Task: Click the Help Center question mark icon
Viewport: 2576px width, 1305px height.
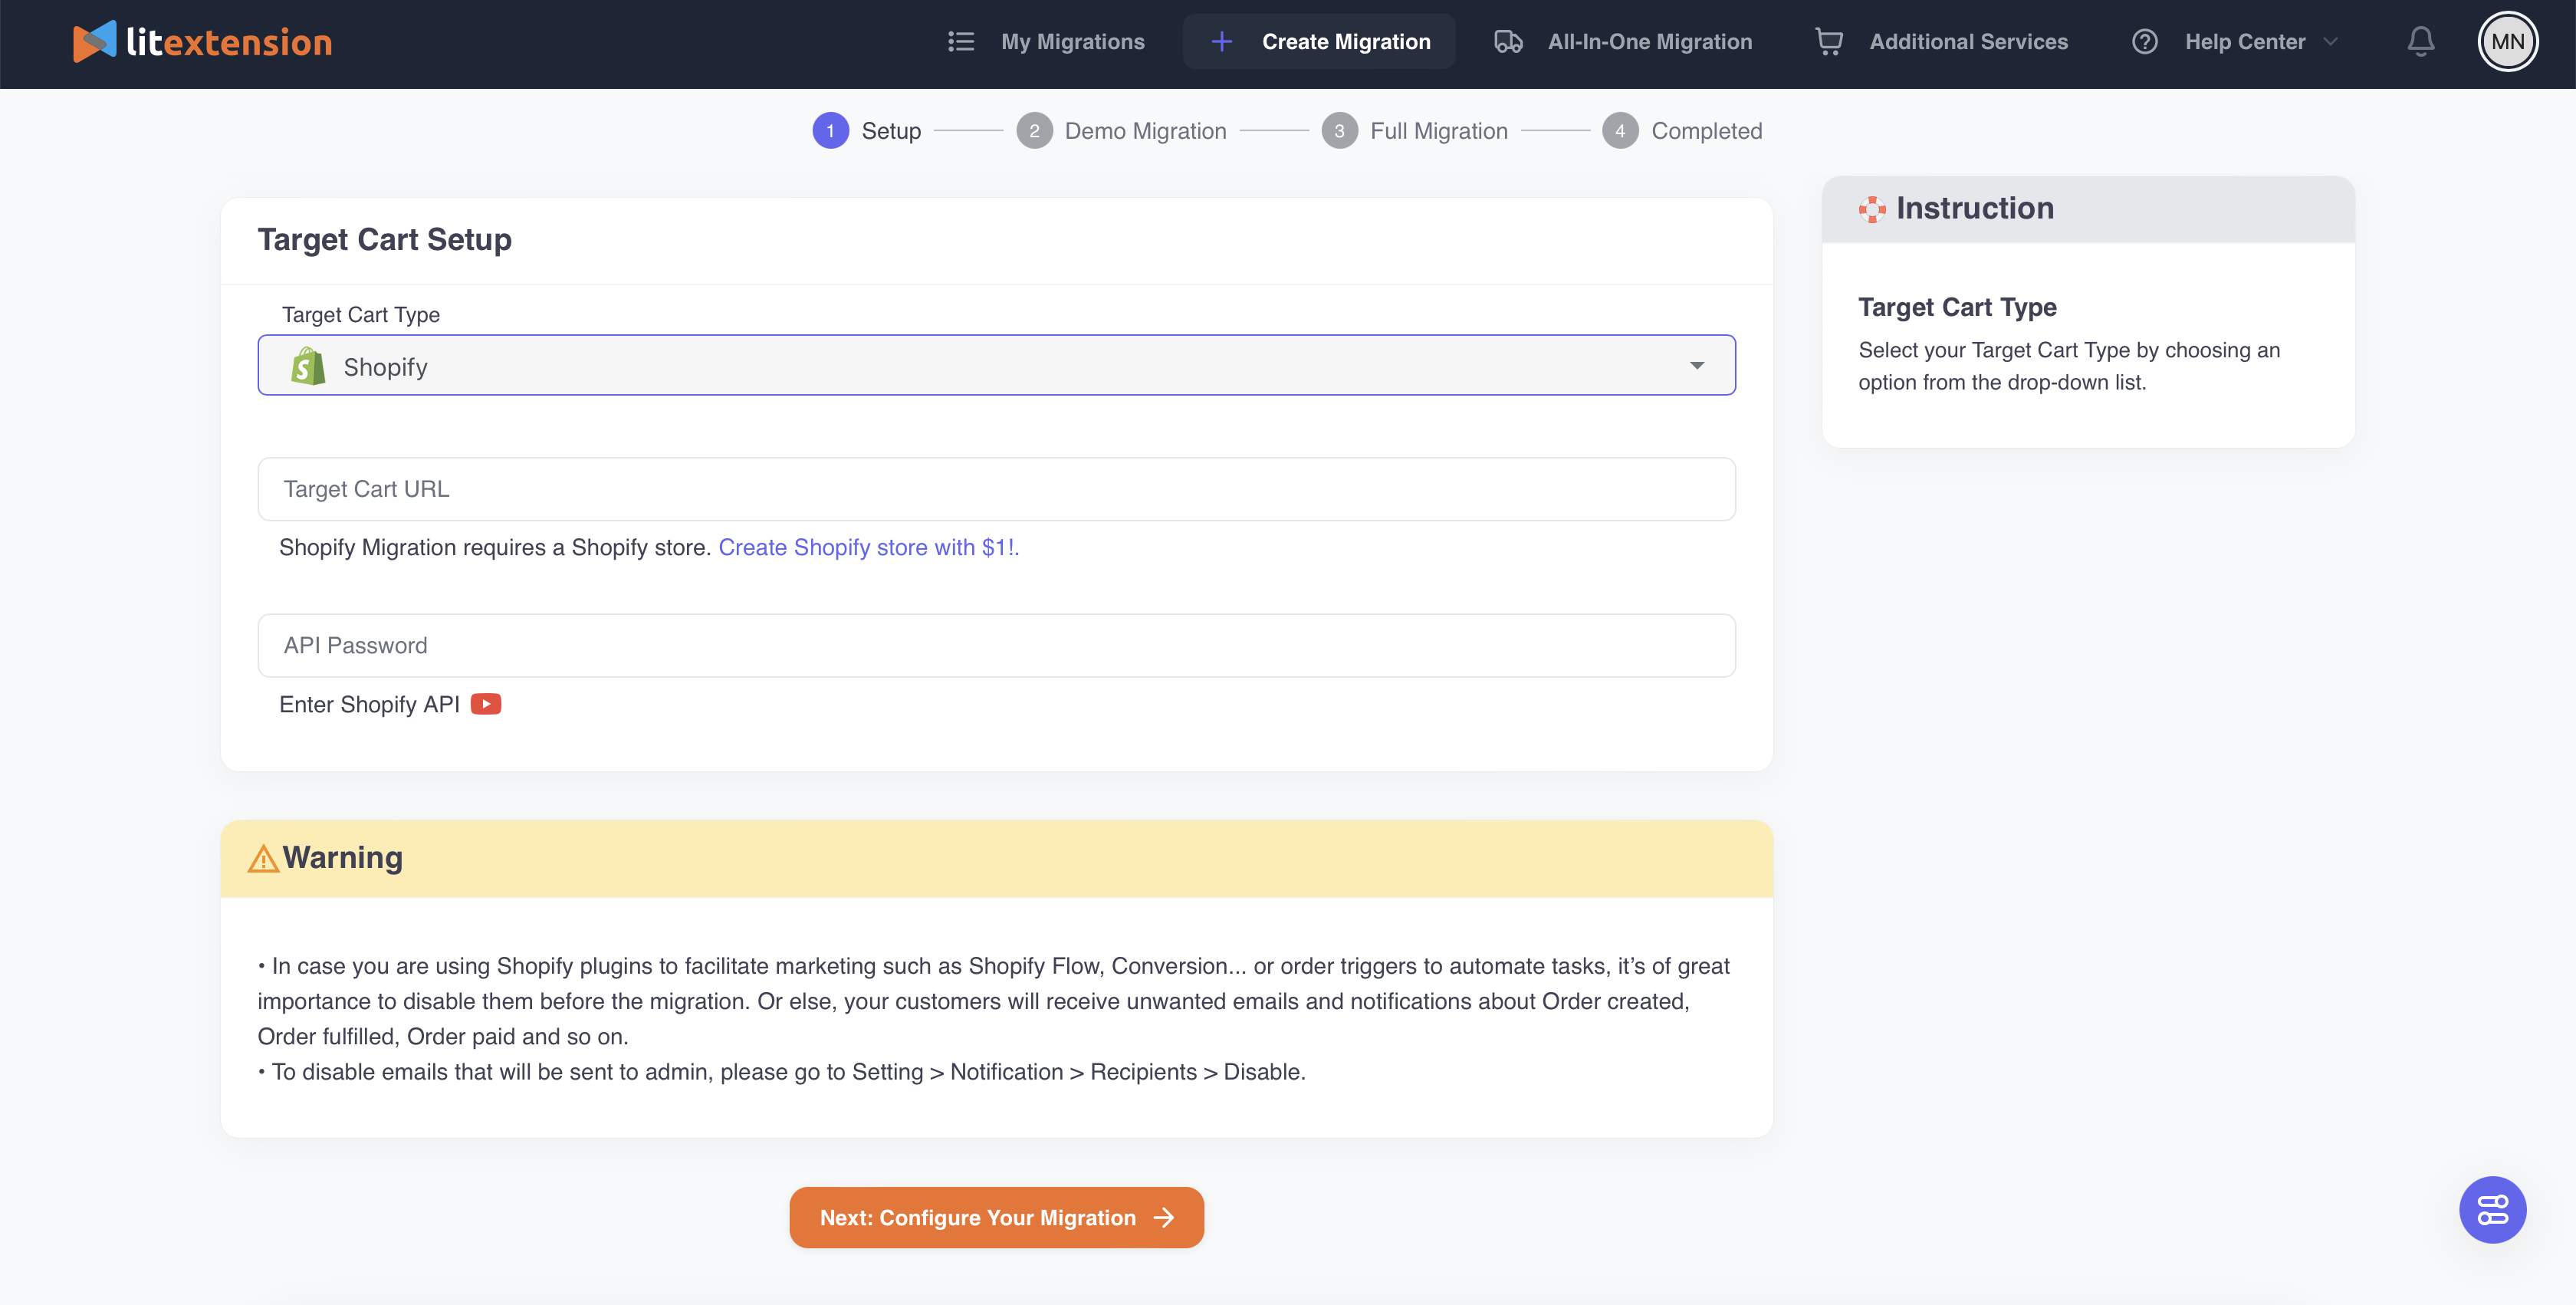Action: point(2145,41)
